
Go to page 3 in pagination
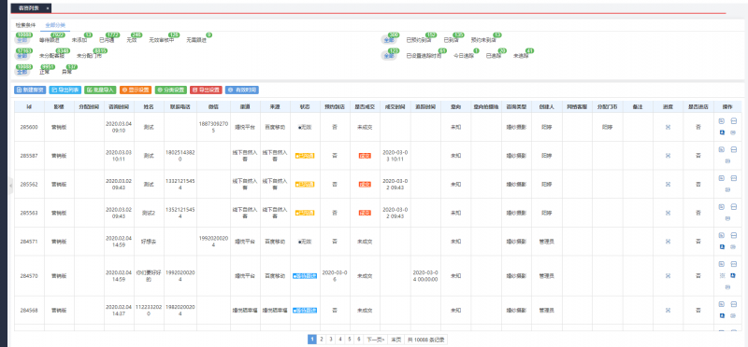pyautogui.click(x=331, y=340)
